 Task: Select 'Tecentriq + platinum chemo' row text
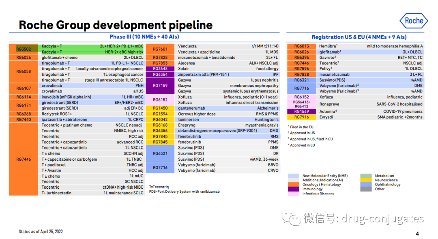coord(67,125)
